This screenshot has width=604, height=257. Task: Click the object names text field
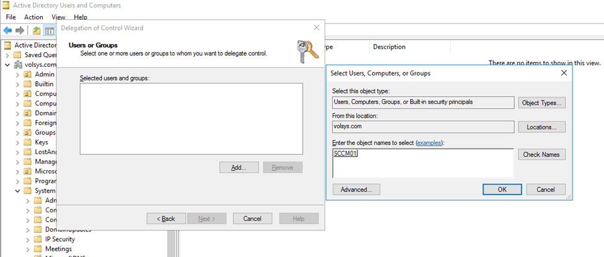tap(422, 163)
